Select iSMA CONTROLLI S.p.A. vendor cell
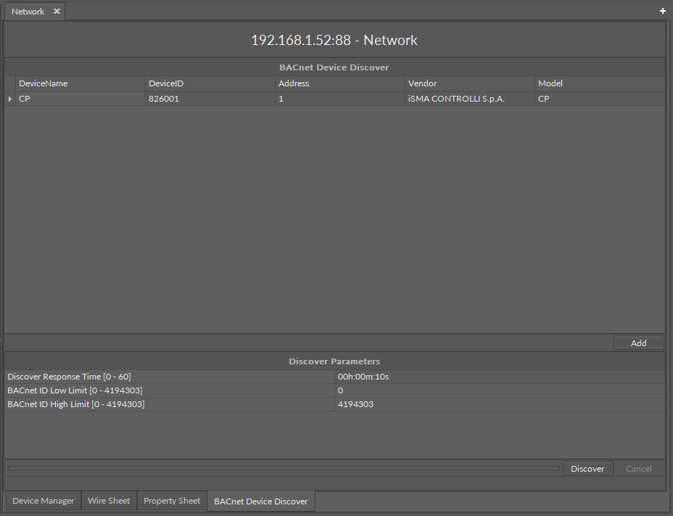 click(x=468, y=99)
